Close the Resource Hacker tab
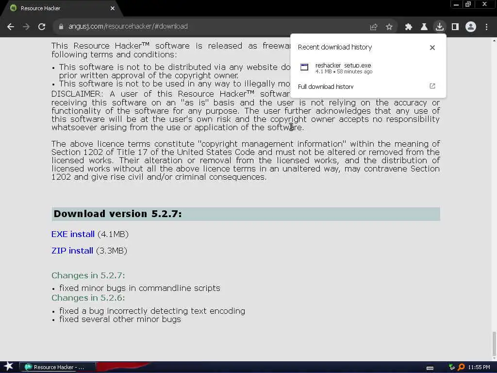 113,8
